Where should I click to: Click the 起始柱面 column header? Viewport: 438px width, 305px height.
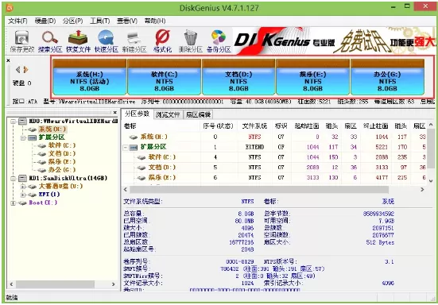pyautogui.click(x=307, y=126)
